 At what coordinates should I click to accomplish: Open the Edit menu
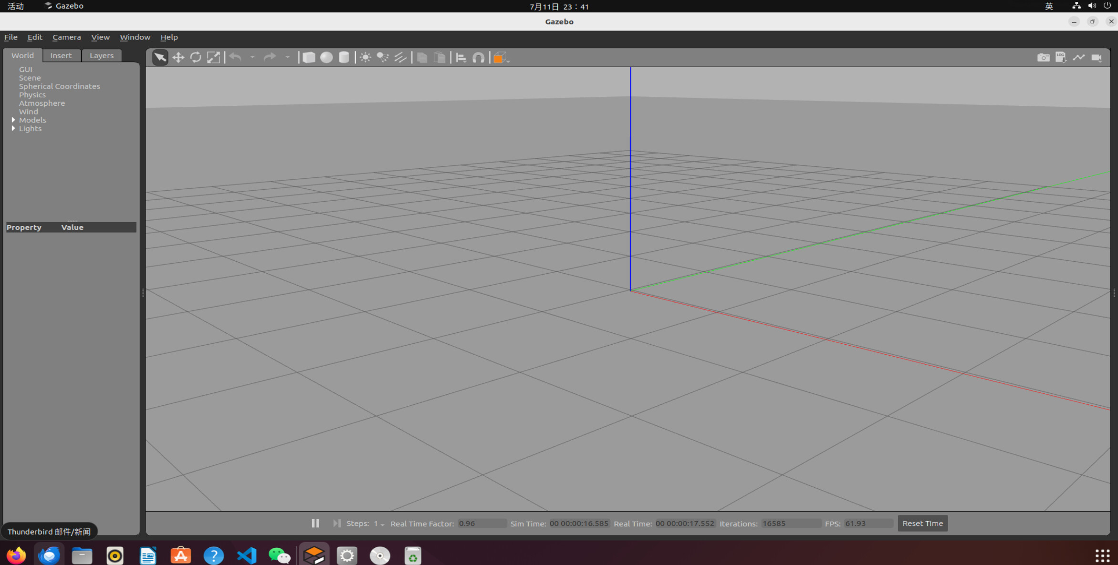coord(35,37)
